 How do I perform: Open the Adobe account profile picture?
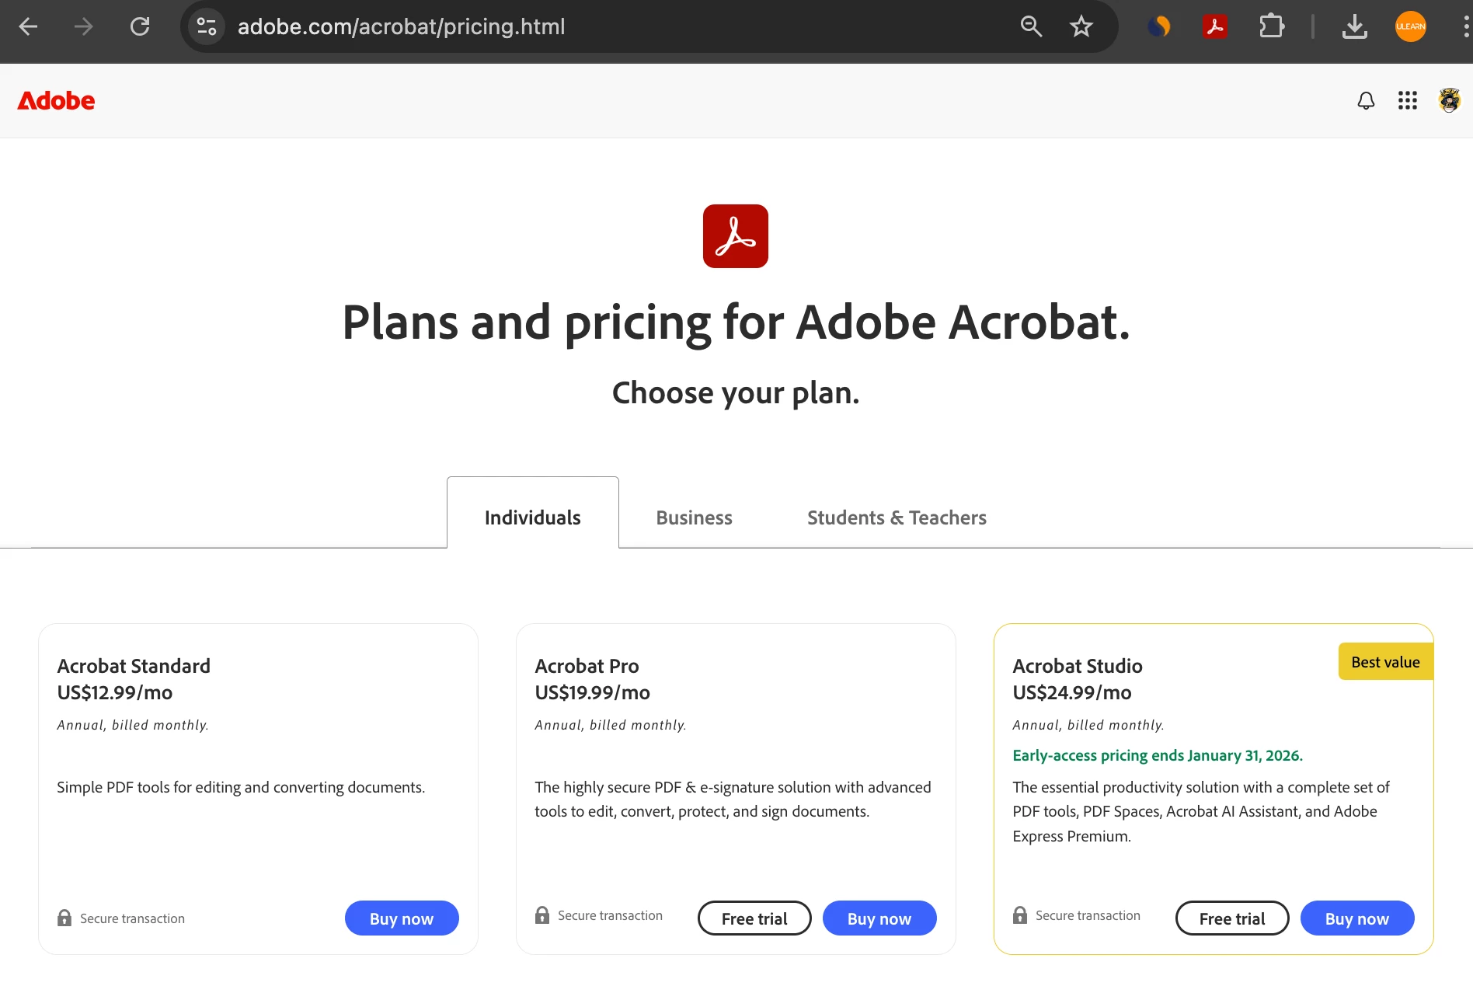[1450, 100]
